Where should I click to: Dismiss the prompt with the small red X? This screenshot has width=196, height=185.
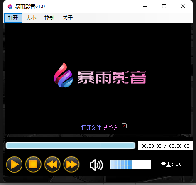[124, 126]
